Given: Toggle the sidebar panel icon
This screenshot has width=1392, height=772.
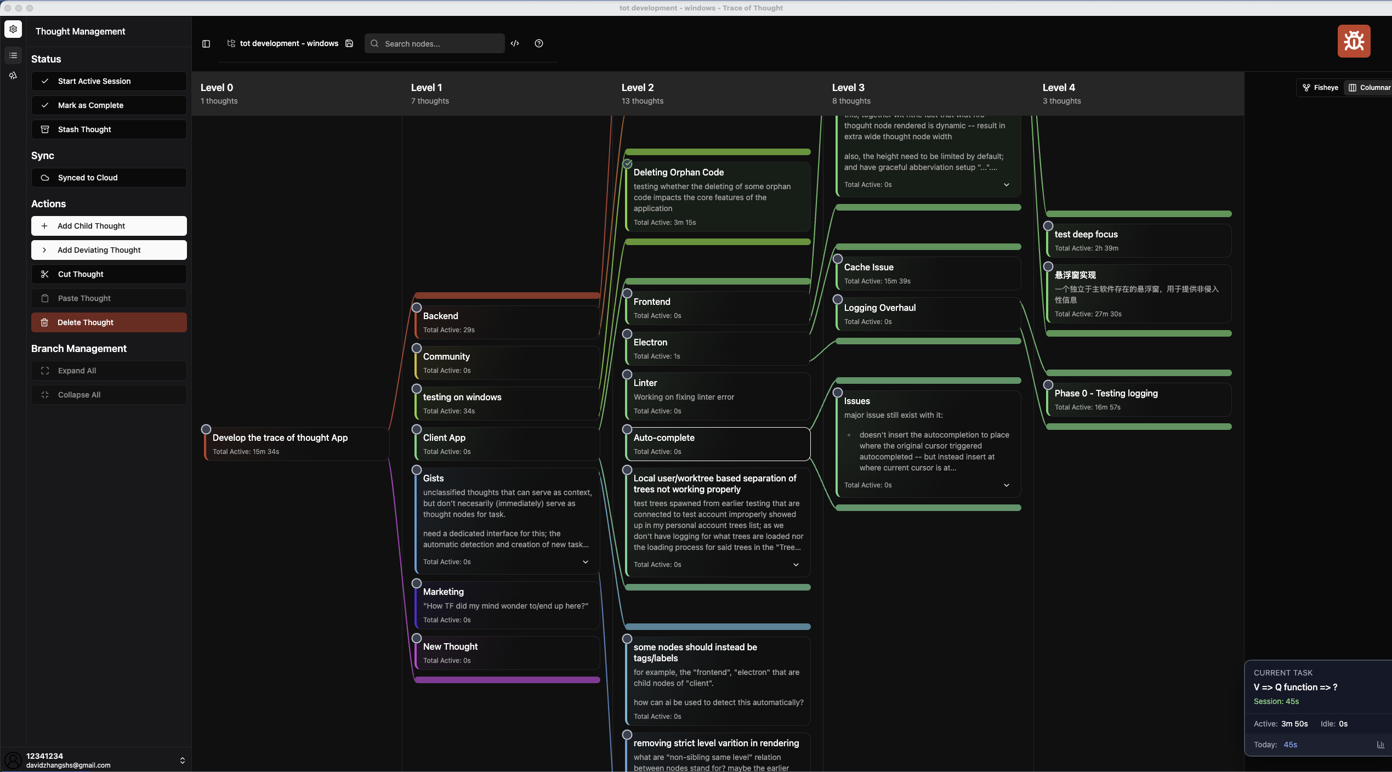Looking at the screenshot, I should tap(206, 43).
